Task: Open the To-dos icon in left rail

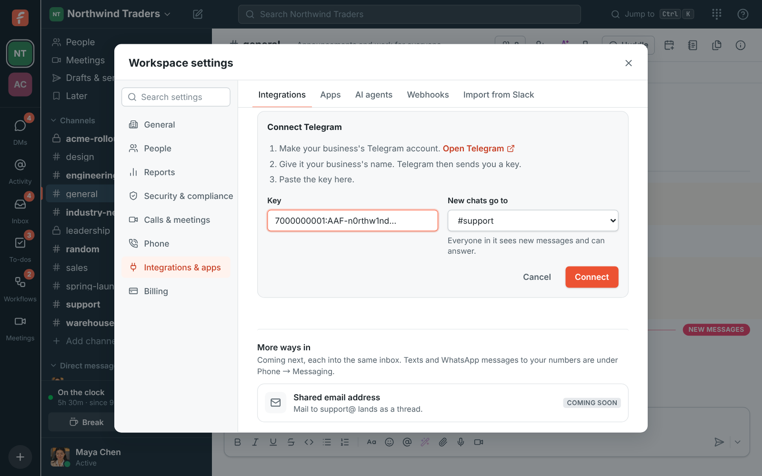Action: coord(20,243)
